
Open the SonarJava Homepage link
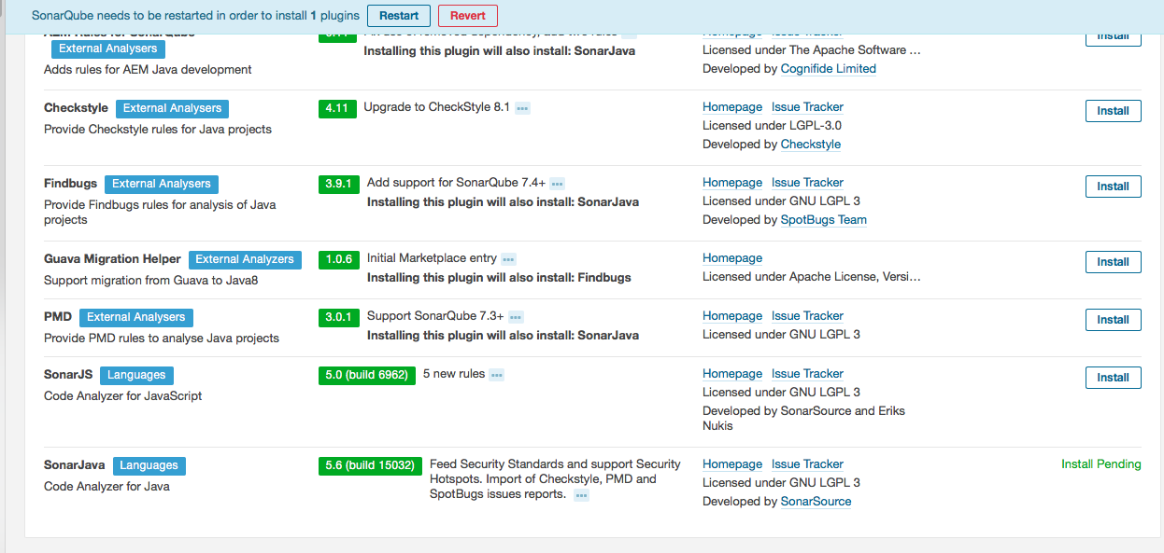pos(732,464)
